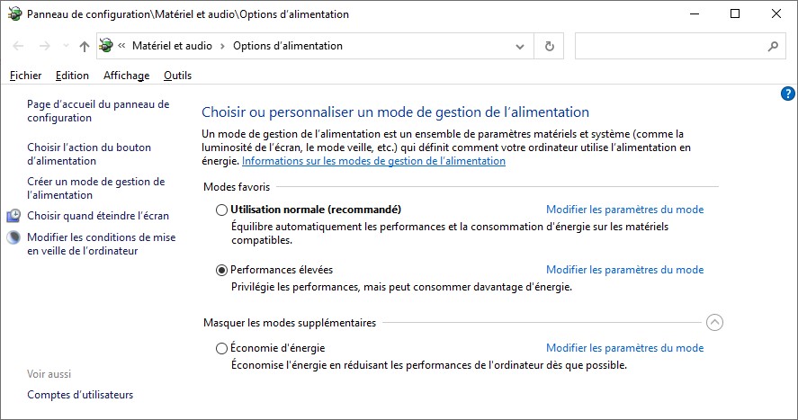798x420 pixels.
Task: Select the 'Performances élevées' radio button
Action: coord(222,270)
